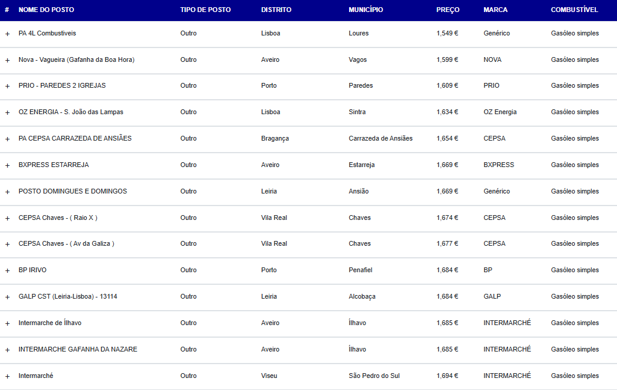617x390 pixels.
Task: Expand POSTO DOMINGUES E DOMINGOS row
Action: [x=7, y=192]
